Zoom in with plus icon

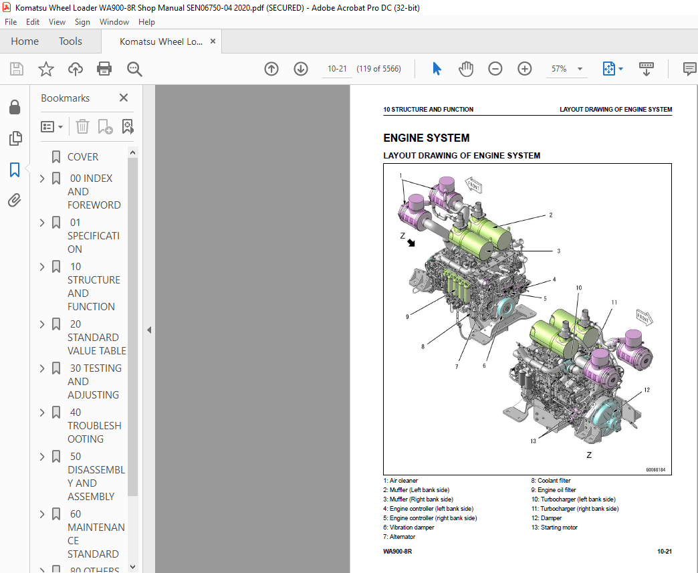[x=524, y=69]
